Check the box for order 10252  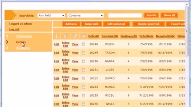(84, 78)
